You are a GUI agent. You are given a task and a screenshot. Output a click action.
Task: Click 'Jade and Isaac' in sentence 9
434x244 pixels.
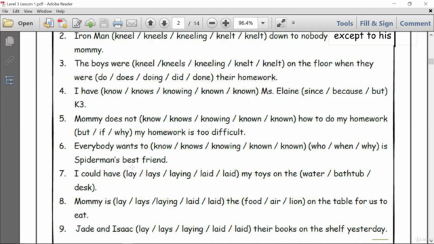click(x=104, y=229)
